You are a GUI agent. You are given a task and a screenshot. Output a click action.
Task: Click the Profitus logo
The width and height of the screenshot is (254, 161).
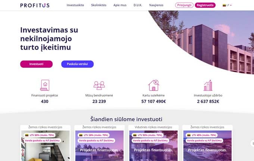click(x=35, y=5)
